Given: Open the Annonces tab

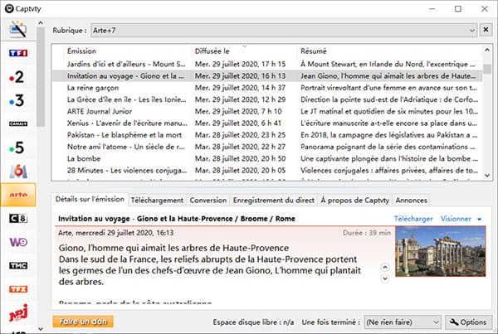Looking at the screenshot, I should coord(412,201).
